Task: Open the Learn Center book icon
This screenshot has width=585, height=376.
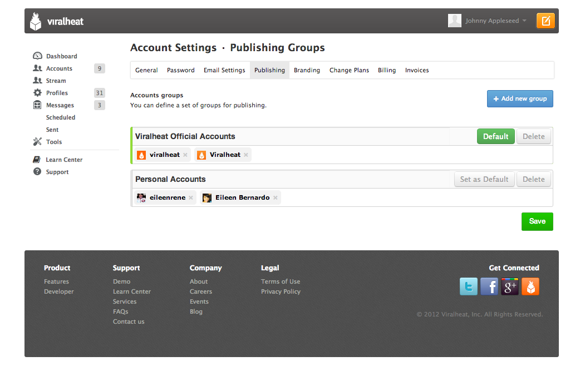Action: [x=37, y=160]
